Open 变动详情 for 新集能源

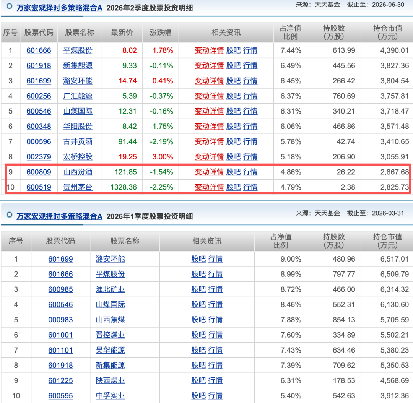(x=209, y=66)
